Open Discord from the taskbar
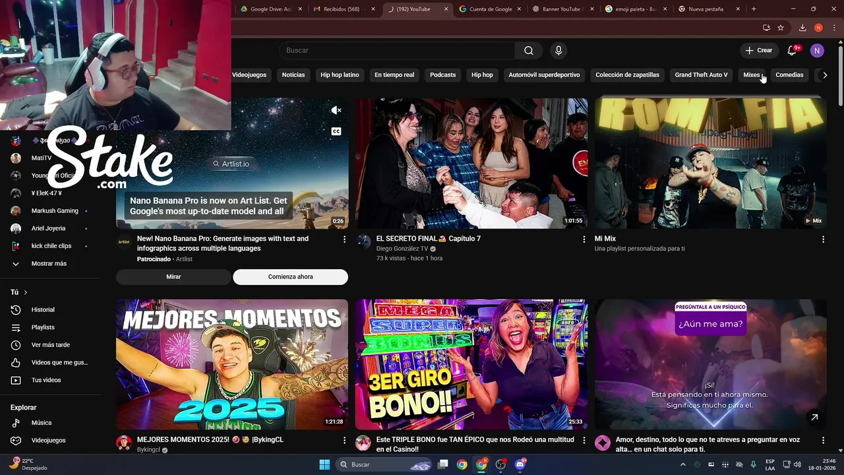Image resolution: width=844 pixels, height=475 pixels. pyautogui.click(x=520, y=464)
